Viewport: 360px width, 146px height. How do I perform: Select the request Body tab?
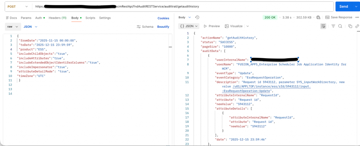(76, 18)
